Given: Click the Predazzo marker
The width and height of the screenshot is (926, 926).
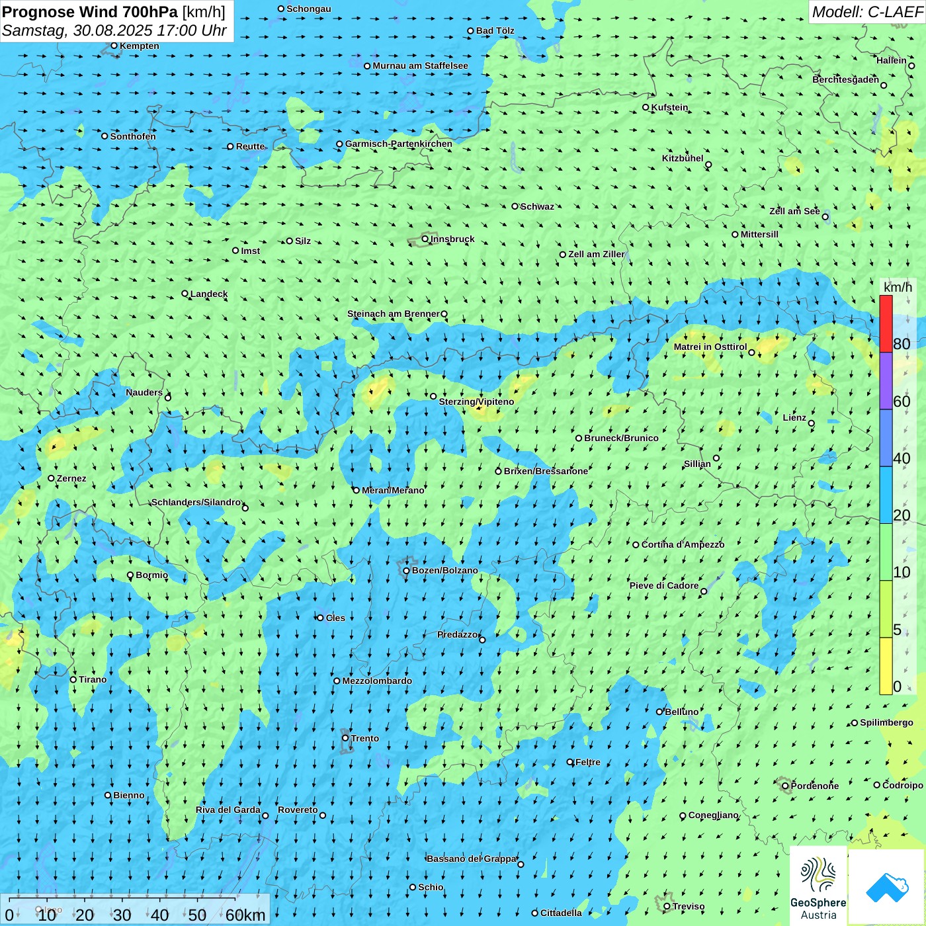Looking at the screenshot, I should [482, 640].
